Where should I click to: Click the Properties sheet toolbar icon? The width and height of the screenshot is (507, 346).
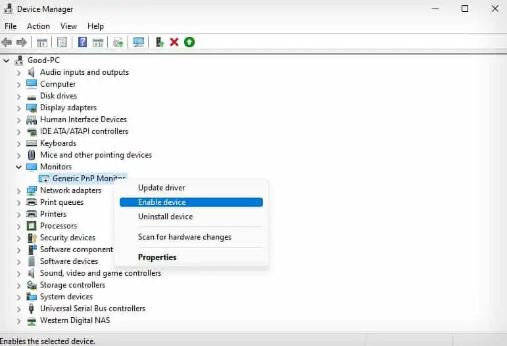coord(62,42)
